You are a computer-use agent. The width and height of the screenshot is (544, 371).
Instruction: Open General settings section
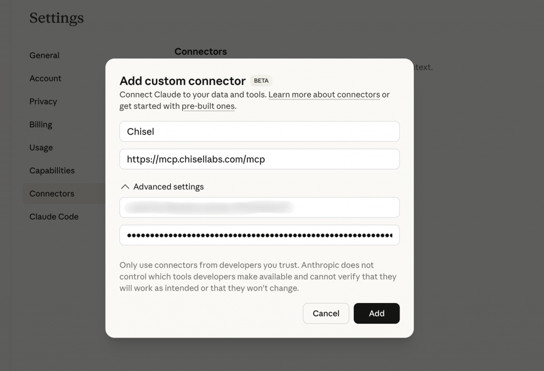pyautogui.click(x=45, y=55)
